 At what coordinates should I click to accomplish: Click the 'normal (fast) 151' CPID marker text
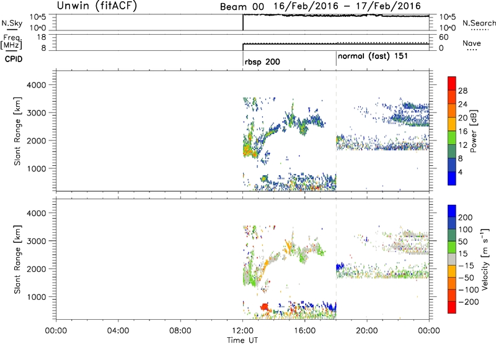(373, 57)
